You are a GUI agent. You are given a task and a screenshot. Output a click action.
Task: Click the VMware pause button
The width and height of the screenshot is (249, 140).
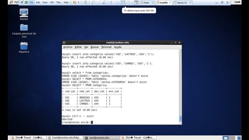point(74,2)
